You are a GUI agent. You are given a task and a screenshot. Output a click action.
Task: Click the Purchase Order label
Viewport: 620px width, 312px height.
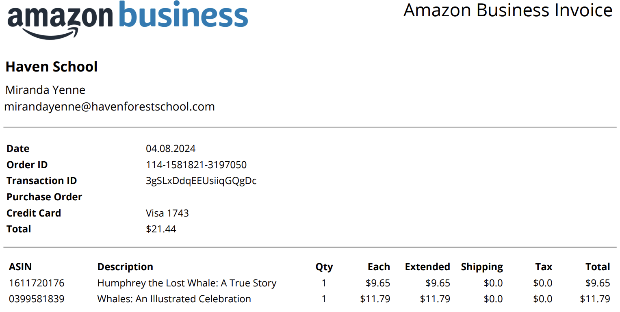pos(44,197)
